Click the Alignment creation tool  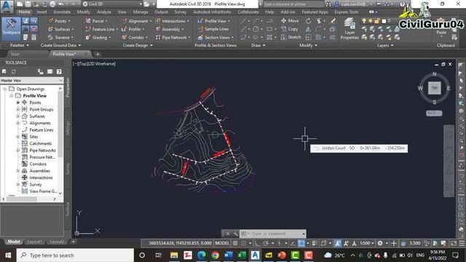(x=136, y=21)
